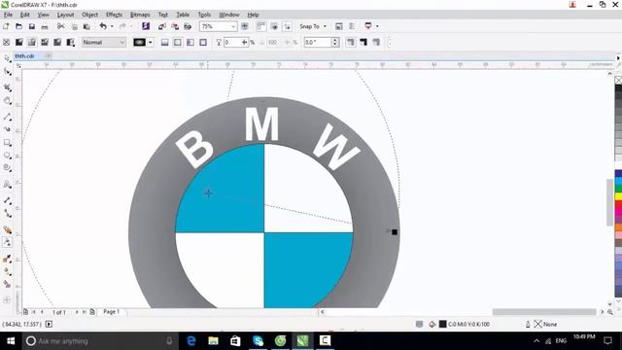This screenshot has width=622, height=350.
Task: Select the Transparency tool
Action: (7, 242)
